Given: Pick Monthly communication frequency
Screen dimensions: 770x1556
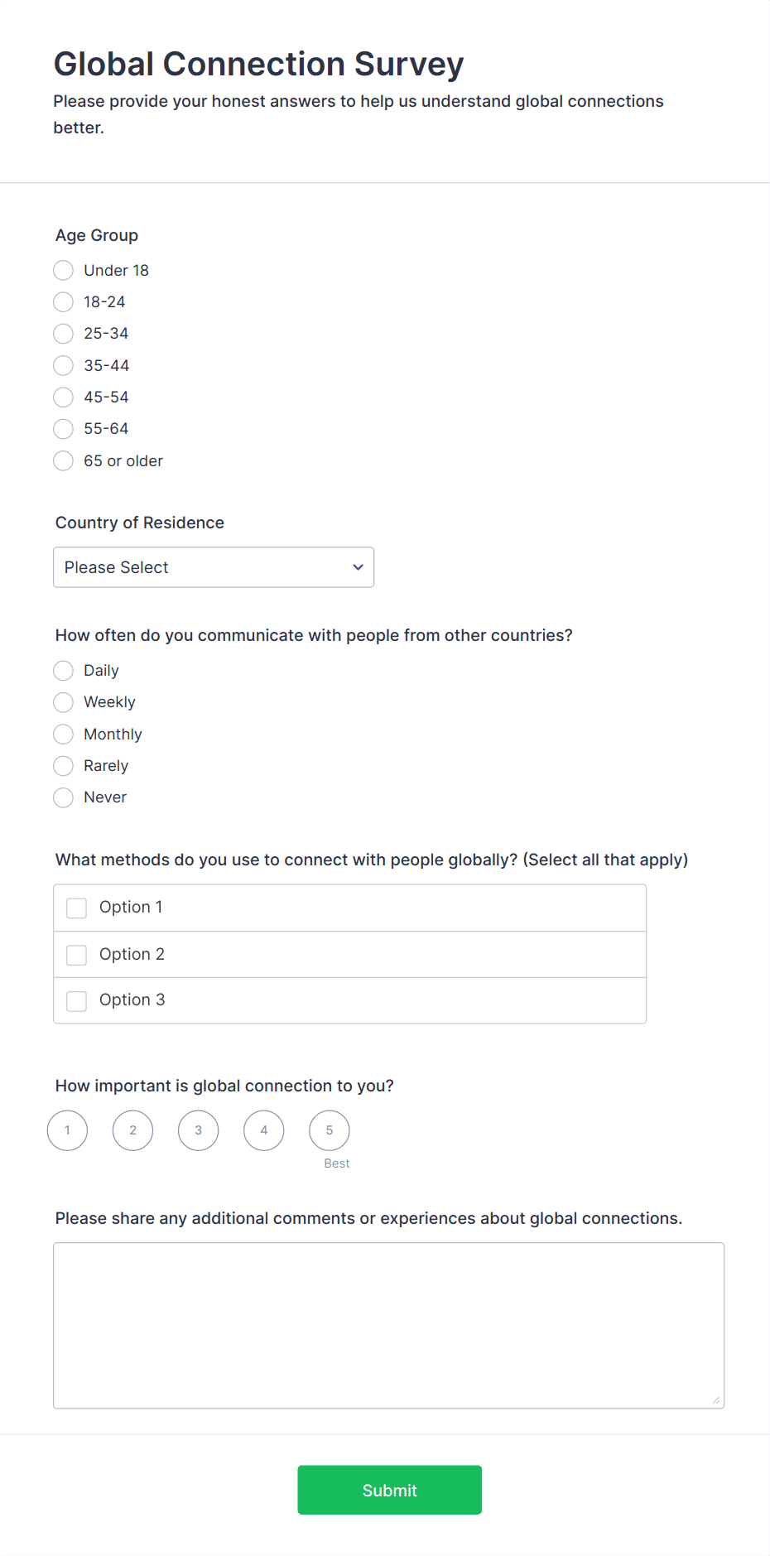Looking at the screenshot, I should (64, 735).
